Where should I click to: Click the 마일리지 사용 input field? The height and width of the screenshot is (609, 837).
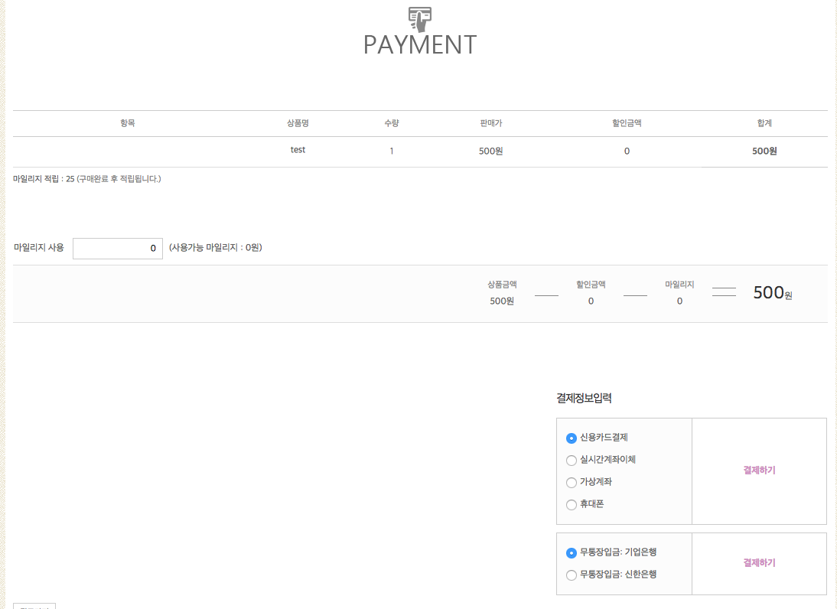(118, 248)
